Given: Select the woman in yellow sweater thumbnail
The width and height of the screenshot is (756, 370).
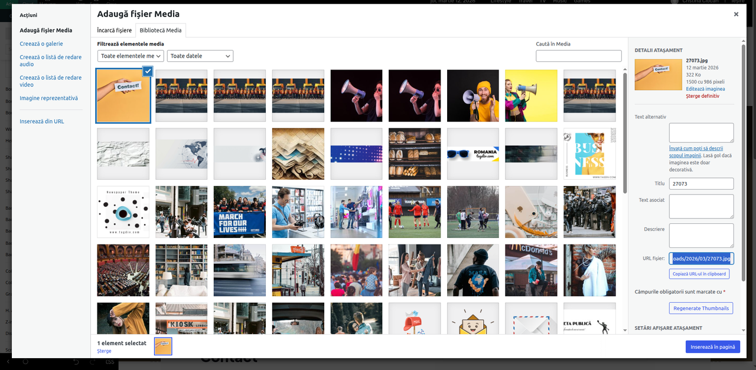Looking at the screenshot, I should [123, 318].
